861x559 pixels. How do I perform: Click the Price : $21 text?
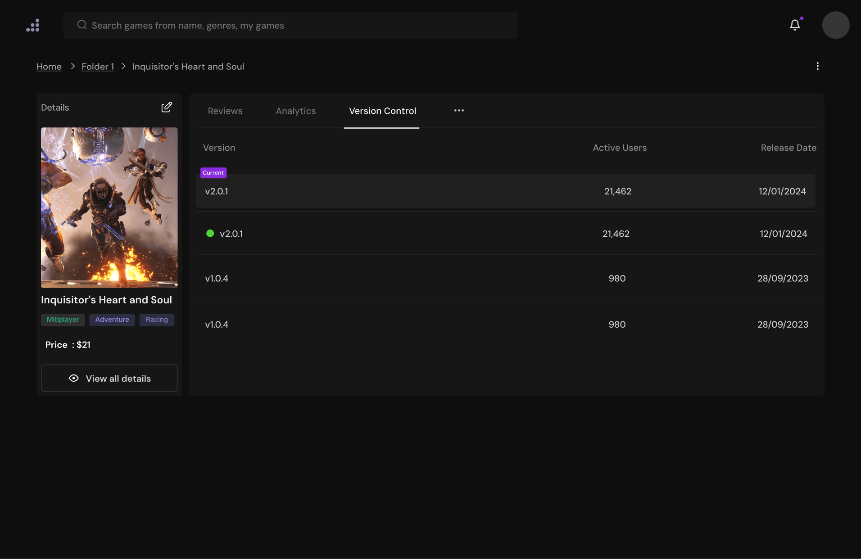coord(68,345)
